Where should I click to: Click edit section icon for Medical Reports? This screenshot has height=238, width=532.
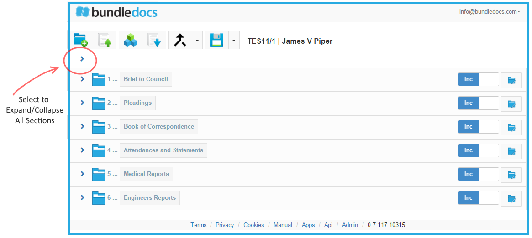click(x=511, y=175)
